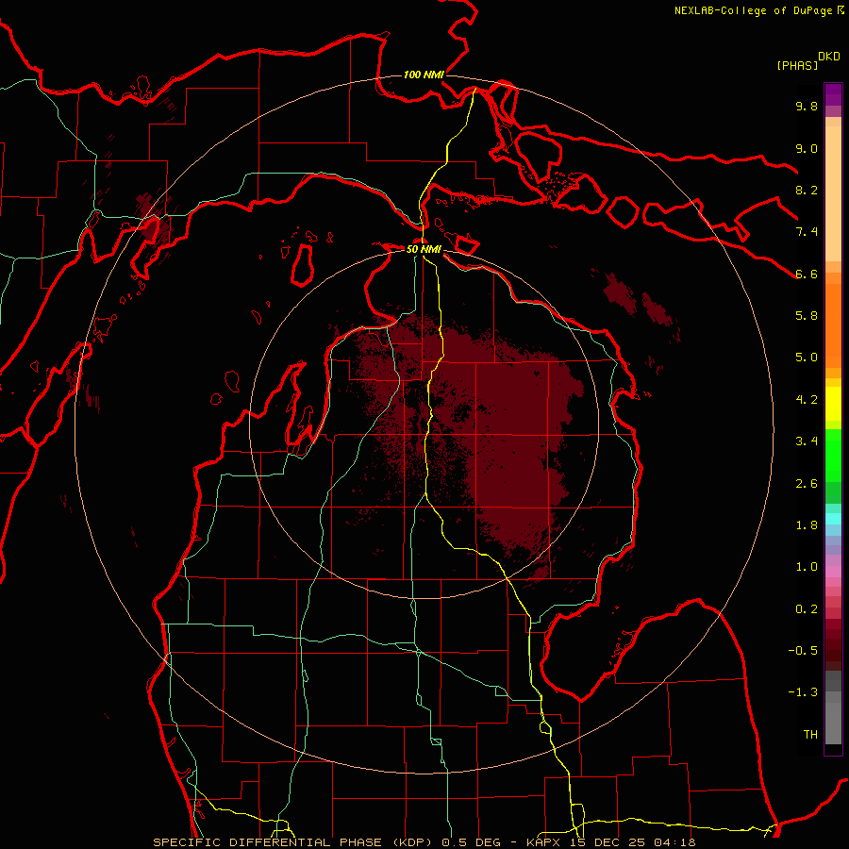
Task: Select the 3.4 scale value
Action: [x=807, y=441]
